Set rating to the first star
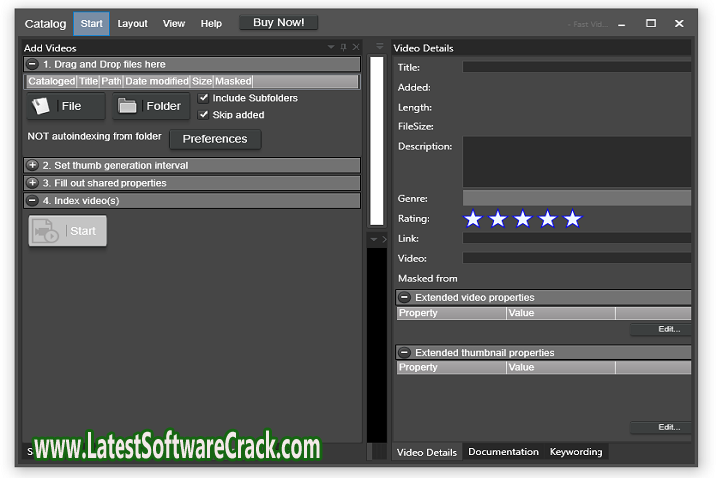 [473, 219]
